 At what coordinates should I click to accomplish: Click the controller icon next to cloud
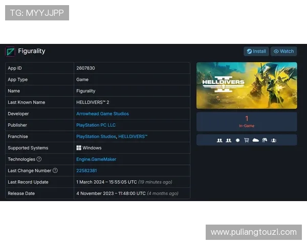click(x=265, y=140)
